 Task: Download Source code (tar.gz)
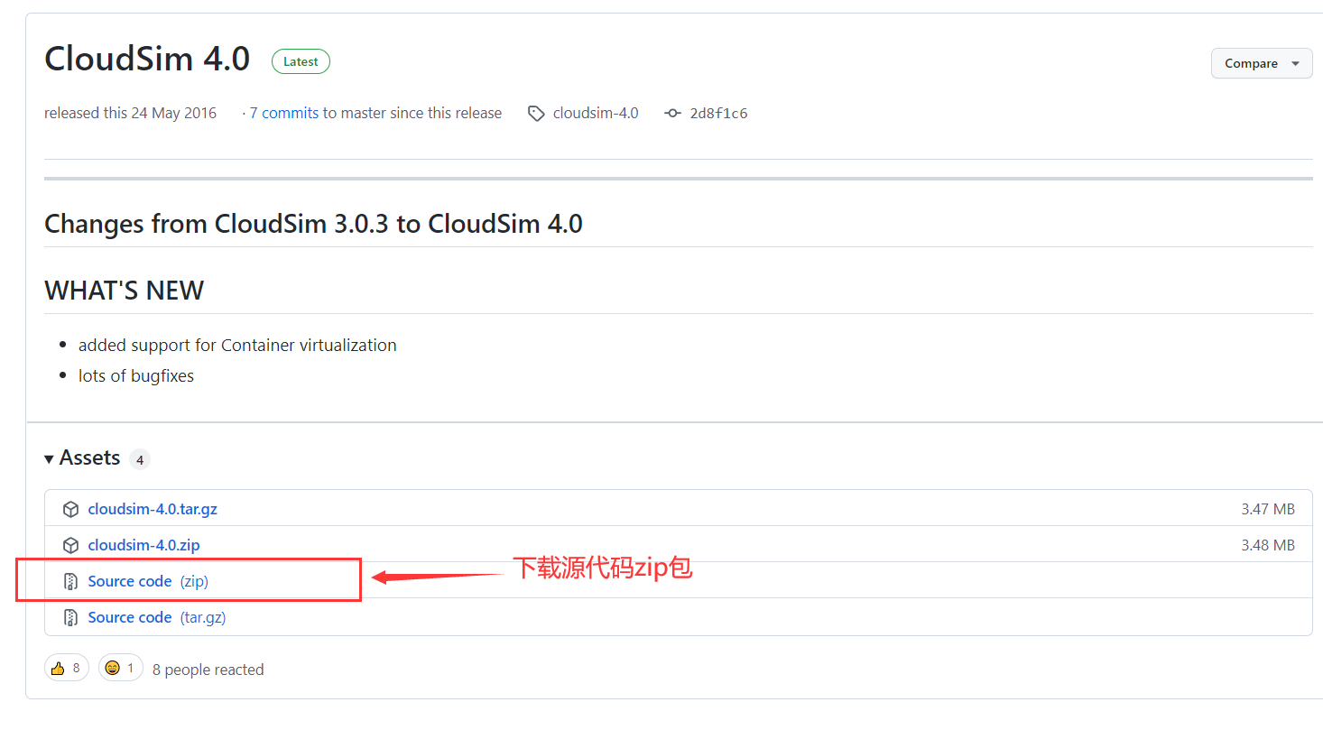(x=157, y=617)
